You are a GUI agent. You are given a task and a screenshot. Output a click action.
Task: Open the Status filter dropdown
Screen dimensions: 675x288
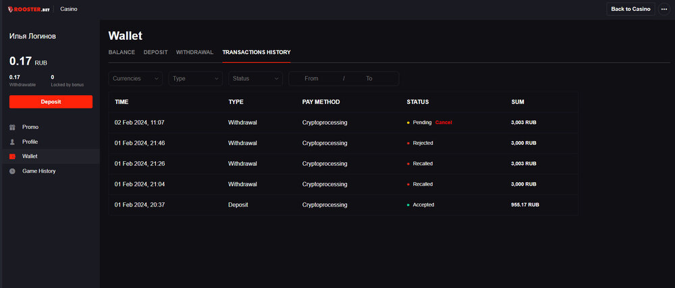(255, 78)
